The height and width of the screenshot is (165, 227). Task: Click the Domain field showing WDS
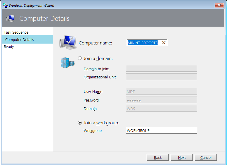click(161, 109)
